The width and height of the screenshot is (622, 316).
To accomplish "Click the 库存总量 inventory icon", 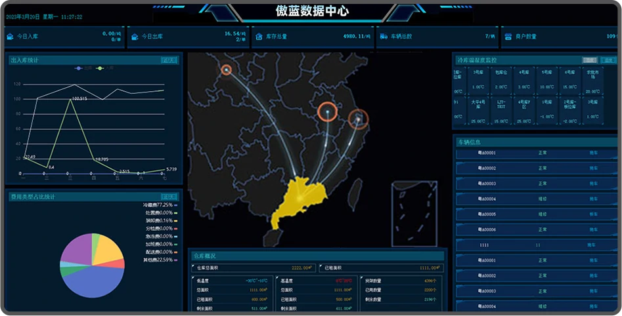I will (x=261, y=37).
